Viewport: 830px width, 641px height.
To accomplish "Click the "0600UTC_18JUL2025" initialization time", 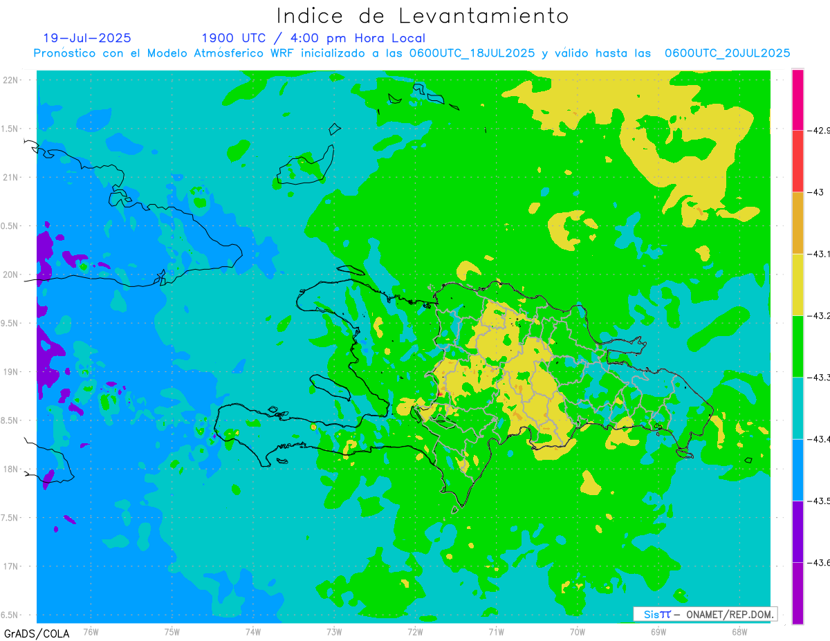I will click(x=472, y=53).
